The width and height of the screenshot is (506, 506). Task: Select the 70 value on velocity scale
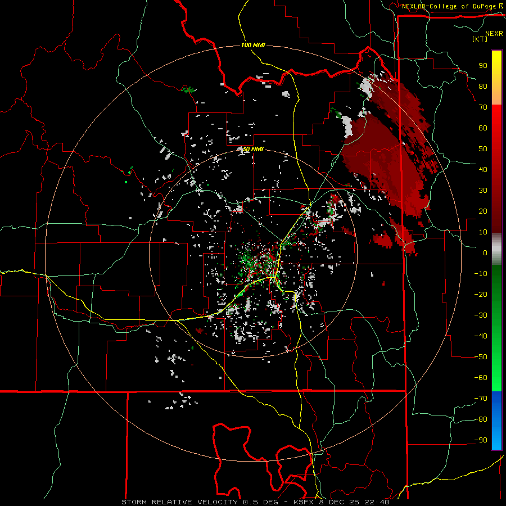483,107
